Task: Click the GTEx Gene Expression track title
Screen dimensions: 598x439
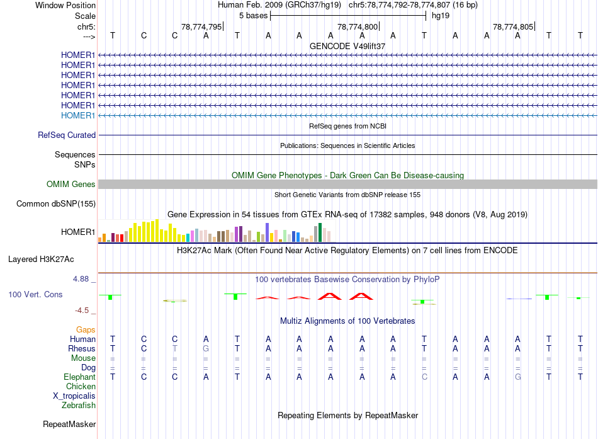Action: pos(347,215)
